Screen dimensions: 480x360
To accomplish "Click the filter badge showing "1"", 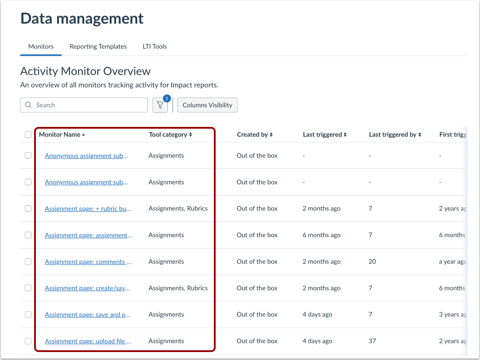I will 166,99.
